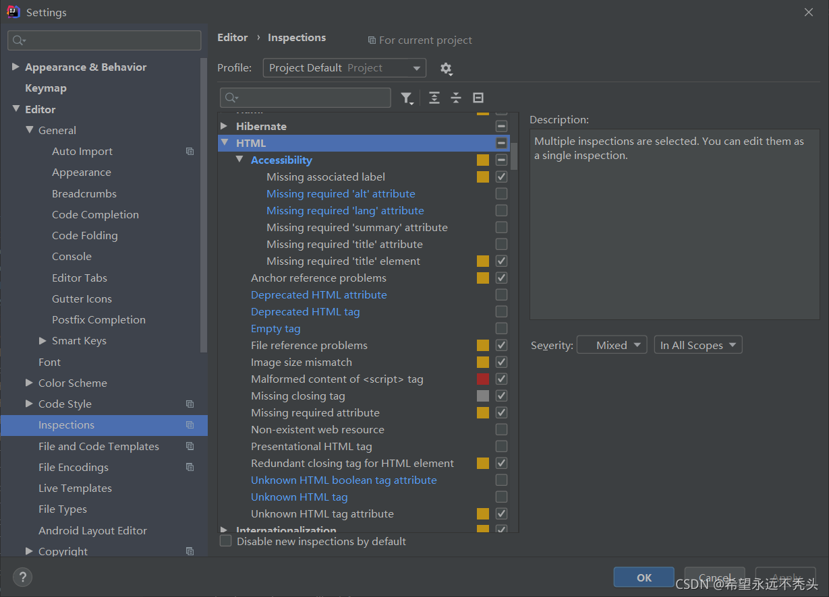This screenshot has height=597, width=829.
Task: Collapse the General subsection arrow
Action: point(29,130)
